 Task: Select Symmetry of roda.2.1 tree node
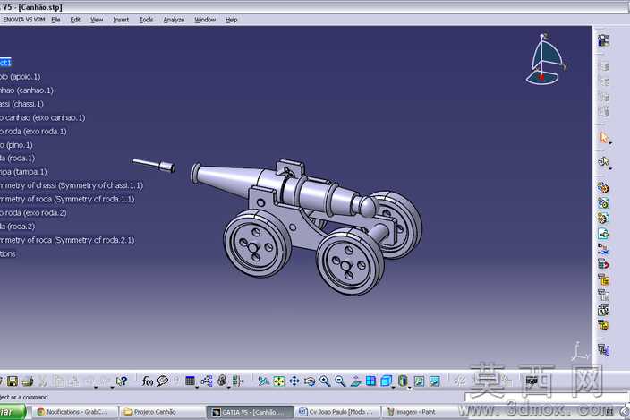67,240
